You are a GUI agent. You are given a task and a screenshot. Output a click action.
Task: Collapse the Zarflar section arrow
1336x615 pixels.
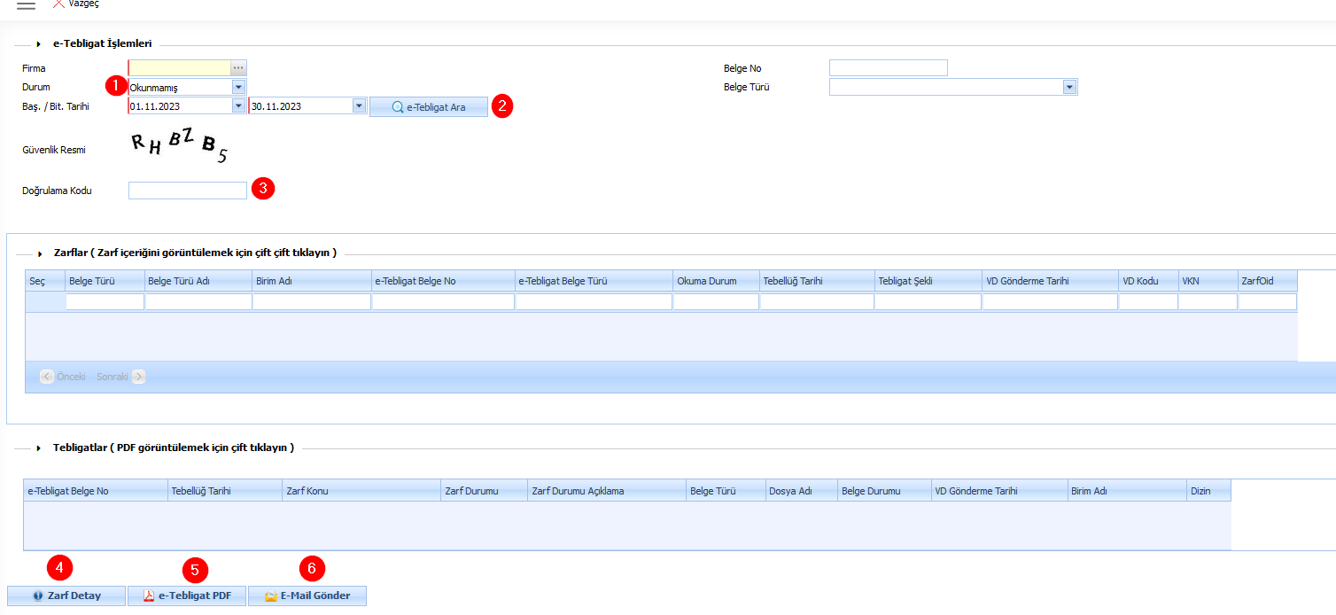click(x=40, y=253)
